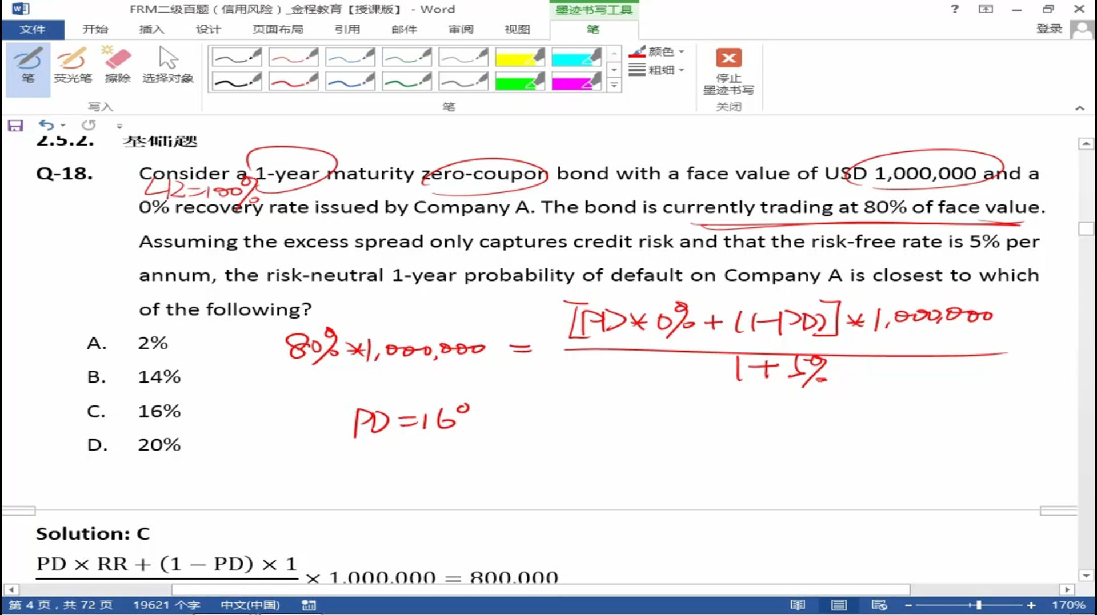
Task: Zoom out with the minus button
Action: (908, 605)
